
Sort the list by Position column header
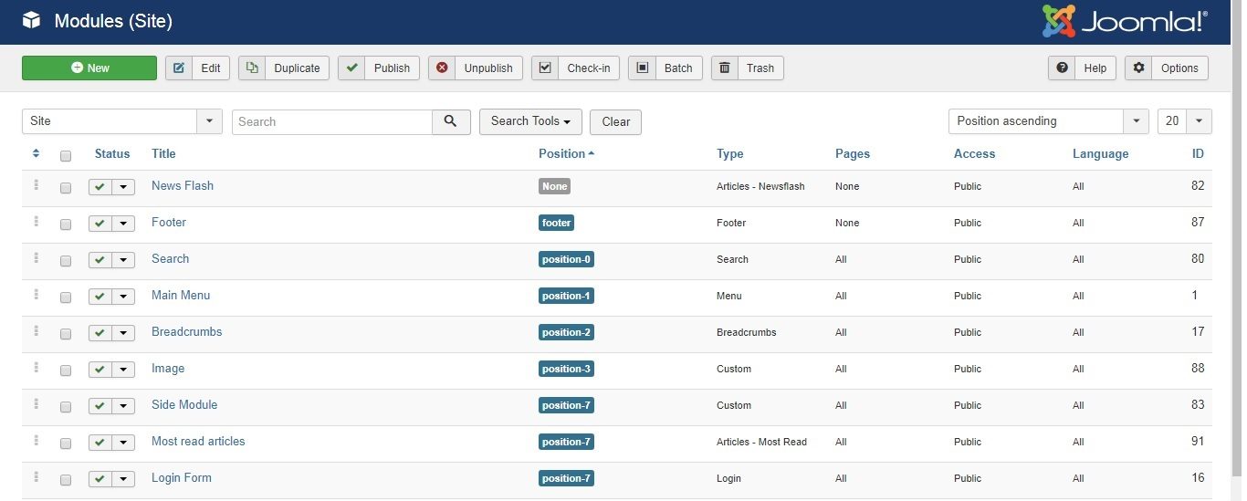tap(566, 153)
